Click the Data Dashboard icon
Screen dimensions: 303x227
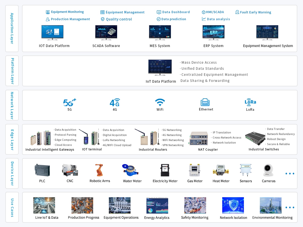click(x=159, y=12)
